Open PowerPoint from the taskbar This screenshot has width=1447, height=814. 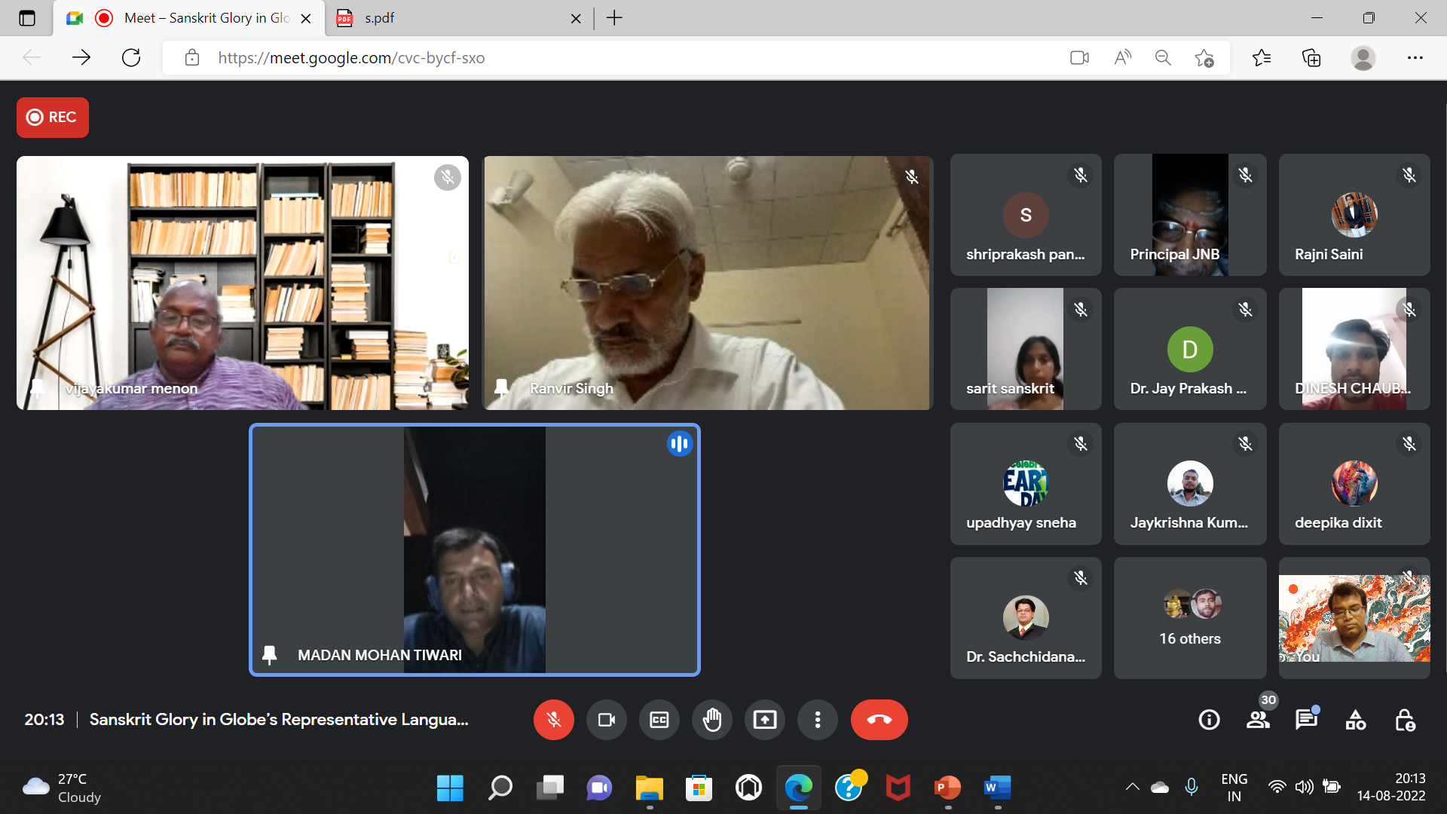[947, 788]
